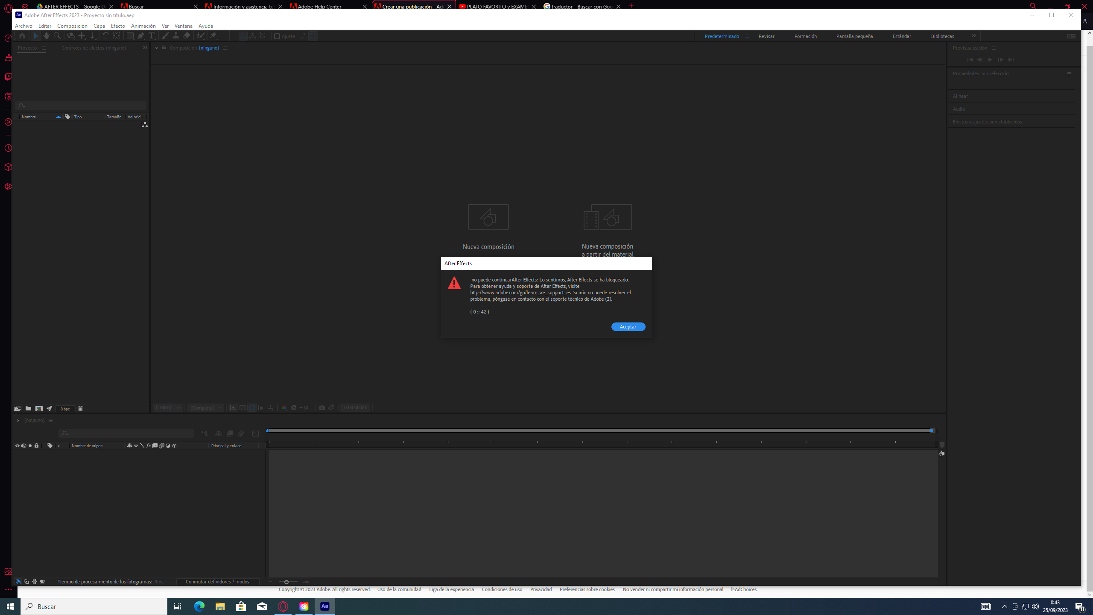Toggle the transparency grid in the composition viewer
The image size is (1093, 615).
[243, 408]
